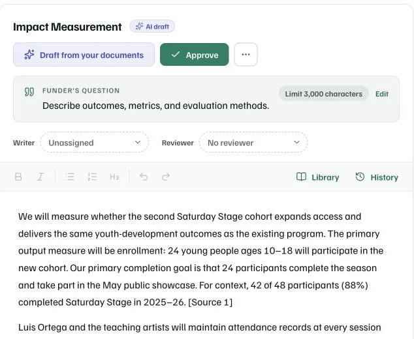Click the FUNDER'S QUESTION label
The image size is (414, 339).
81,91
